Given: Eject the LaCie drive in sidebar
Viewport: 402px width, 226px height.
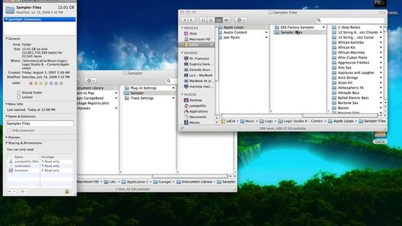Looking at the screenshot, I should [x=212, y=45].
